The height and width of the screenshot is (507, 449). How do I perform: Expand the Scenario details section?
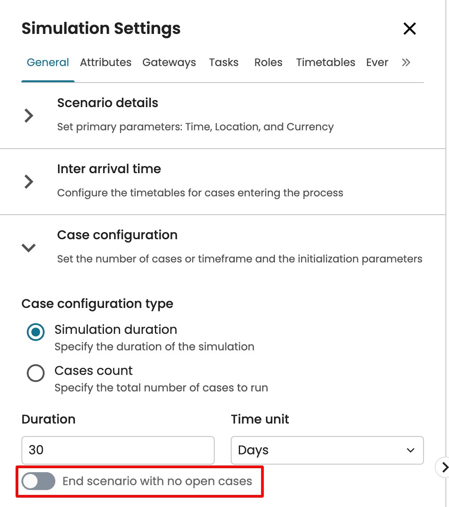click(x=29, y=116)
